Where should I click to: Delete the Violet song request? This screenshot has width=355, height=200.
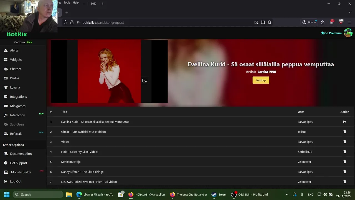coord(345,142)
